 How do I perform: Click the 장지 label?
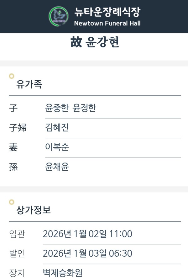(17, 273)
